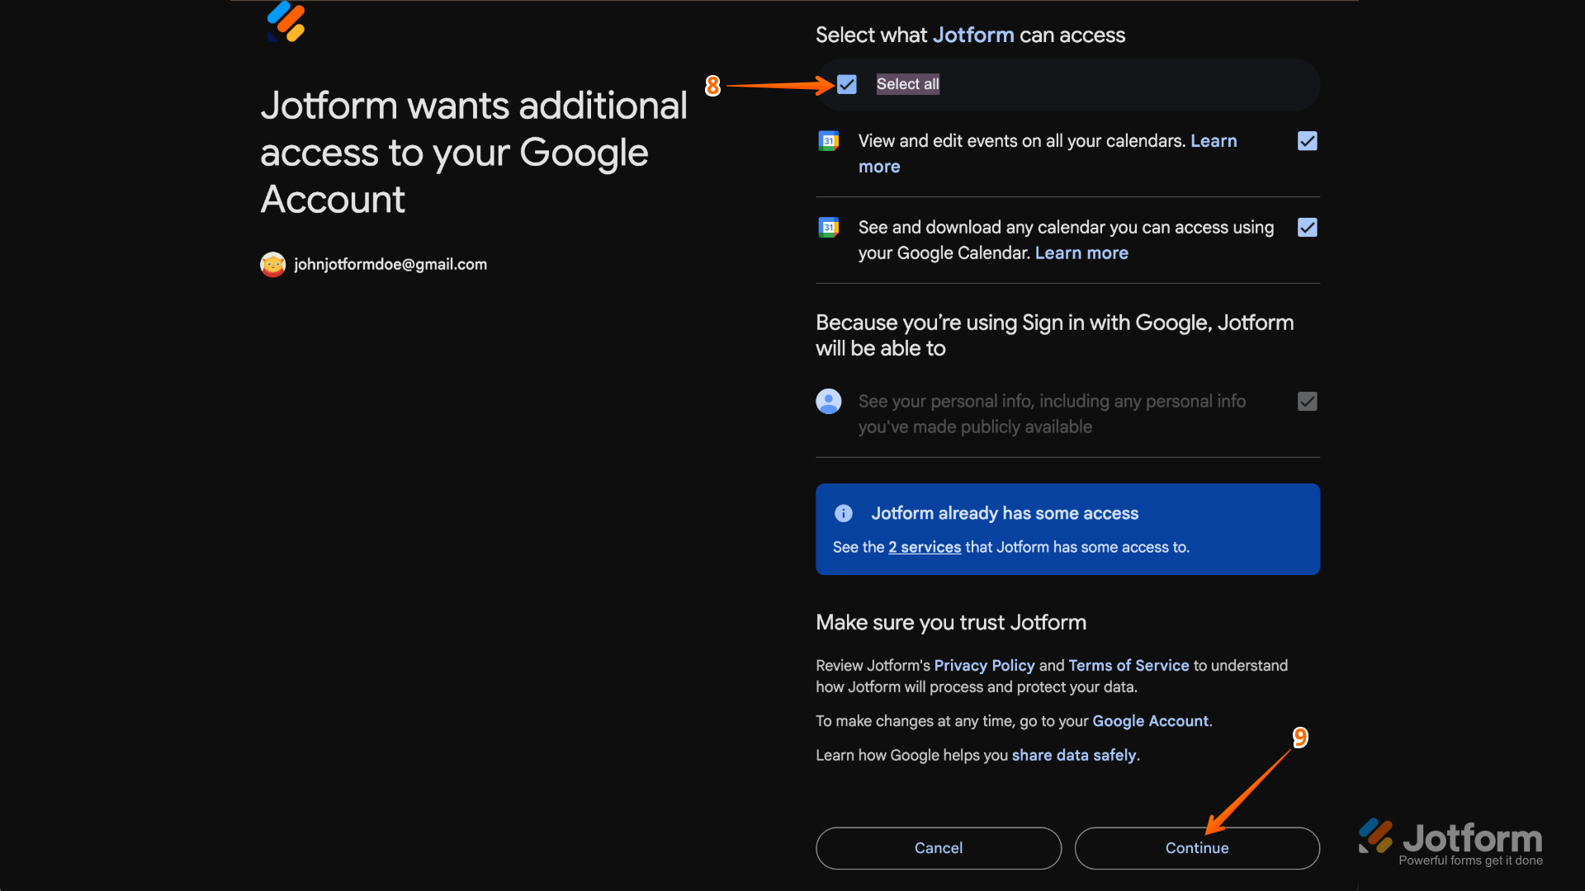Click the Google Account link

(1149, 720)
